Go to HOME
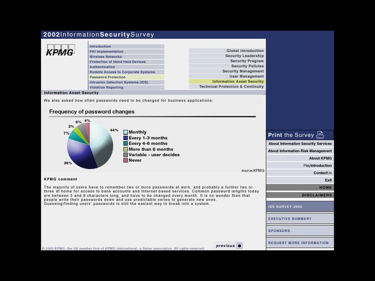375x281 pixels. 300,188
